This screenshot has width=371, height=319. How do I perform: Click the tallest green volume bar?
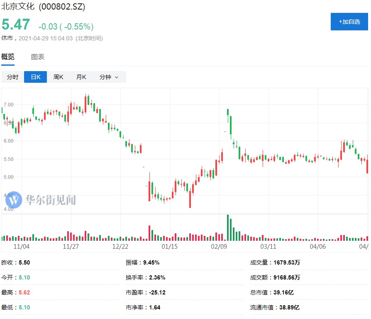(x=228, y=228)
